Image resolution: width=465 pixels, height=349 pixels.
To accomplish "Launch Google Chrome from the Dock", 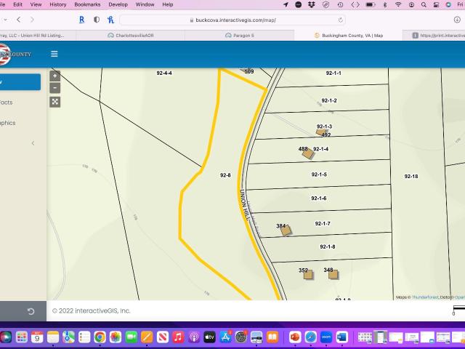I will (x=100, y=337).
